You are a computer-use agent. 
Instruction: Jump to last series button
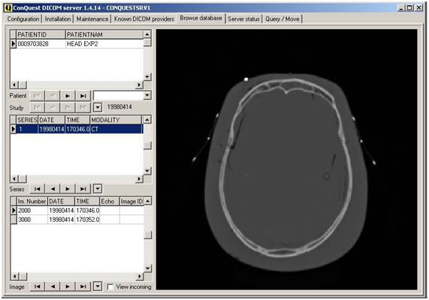point(83,189)
